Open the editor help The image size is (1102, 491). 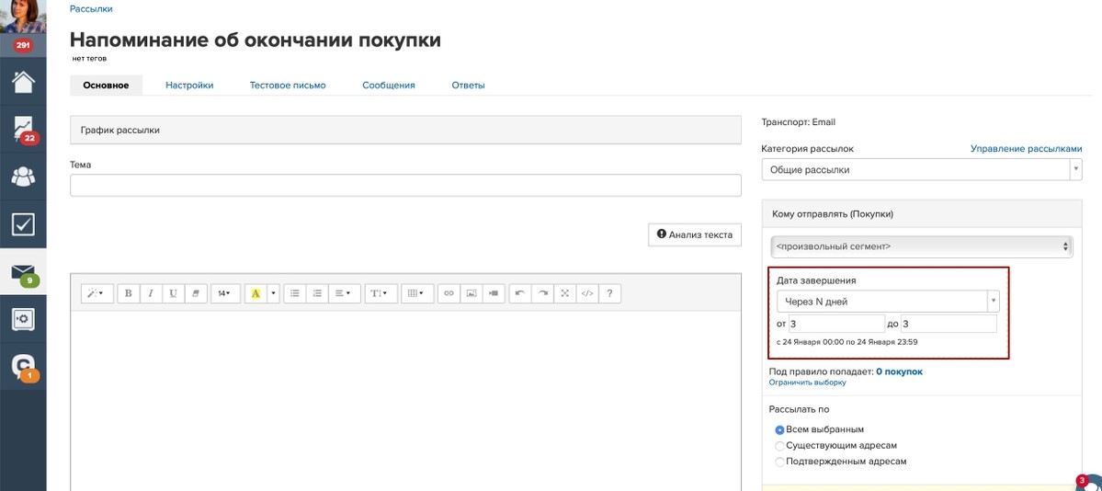609,293
